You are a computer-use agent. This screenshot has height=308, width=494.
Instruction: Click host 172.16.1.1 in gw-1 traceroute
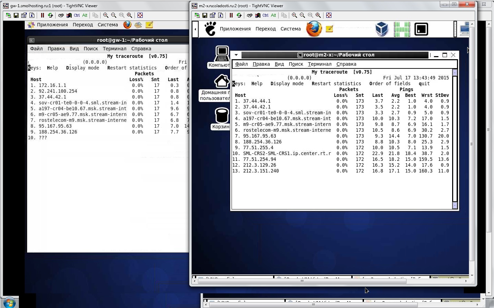(52, 86)
